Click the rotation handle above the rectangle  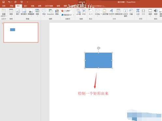[98, 48]
